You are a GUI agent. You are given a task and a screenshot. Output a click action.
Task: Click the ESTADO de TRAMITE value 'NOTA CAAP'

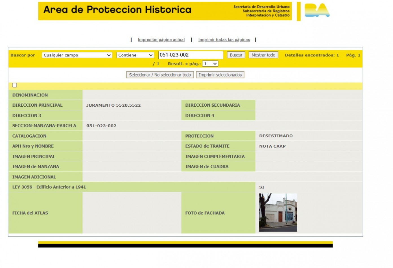(272, 146)
